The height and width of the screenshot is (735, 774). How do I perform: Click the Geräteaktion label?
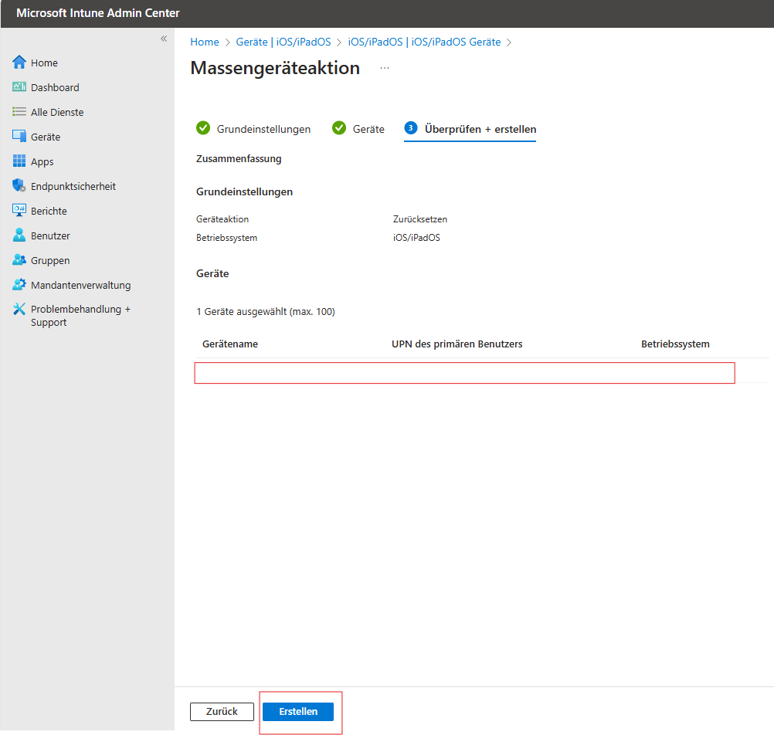click(222, 219)
